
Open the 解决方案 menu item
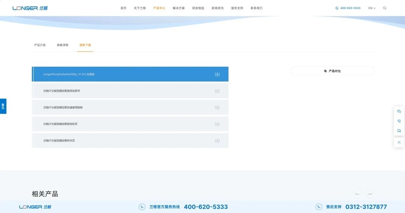(179, 8)
